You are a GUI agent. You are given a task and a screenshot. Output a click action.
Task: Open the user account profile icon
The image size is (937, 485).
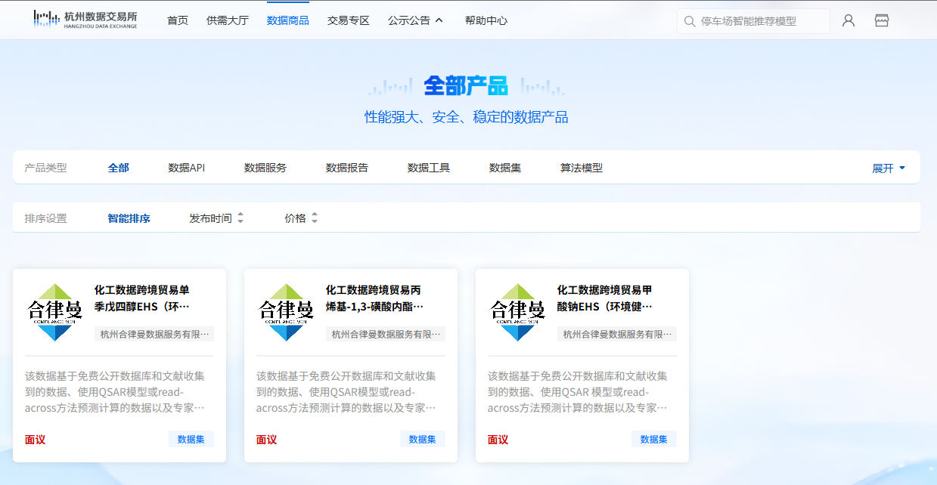[848, 20]
